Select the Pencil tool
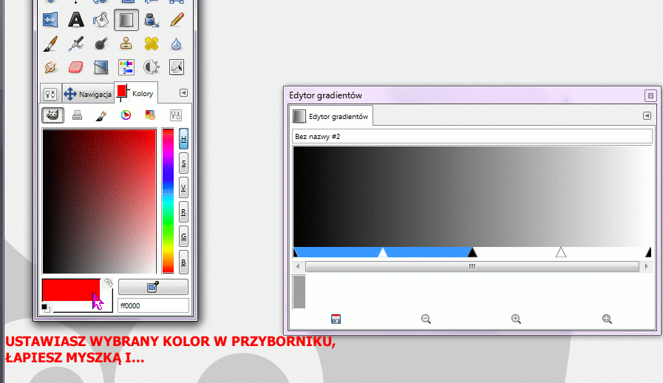Image resolution: width=663 pixels, height=383 pixels. click(x=177, y=19)
